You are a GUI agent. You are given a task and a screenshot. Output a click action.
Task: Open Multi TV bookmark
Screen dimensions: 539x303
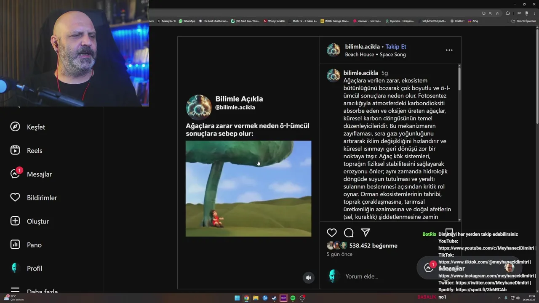click(302, 21)
